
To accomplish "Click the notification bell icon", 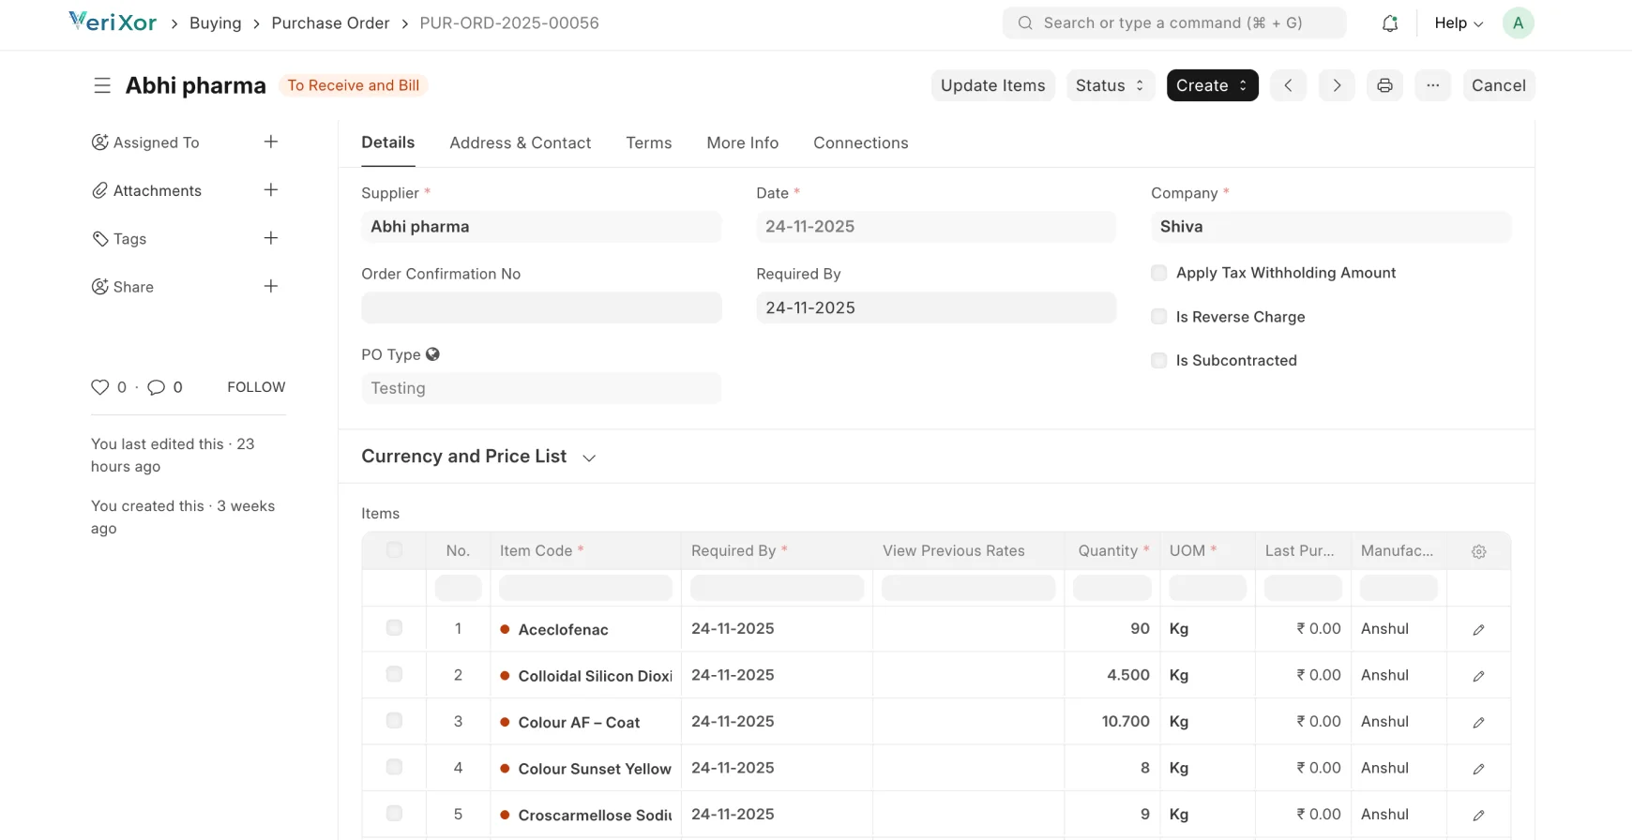I will pyautogui.click(x=1390, y=23).
